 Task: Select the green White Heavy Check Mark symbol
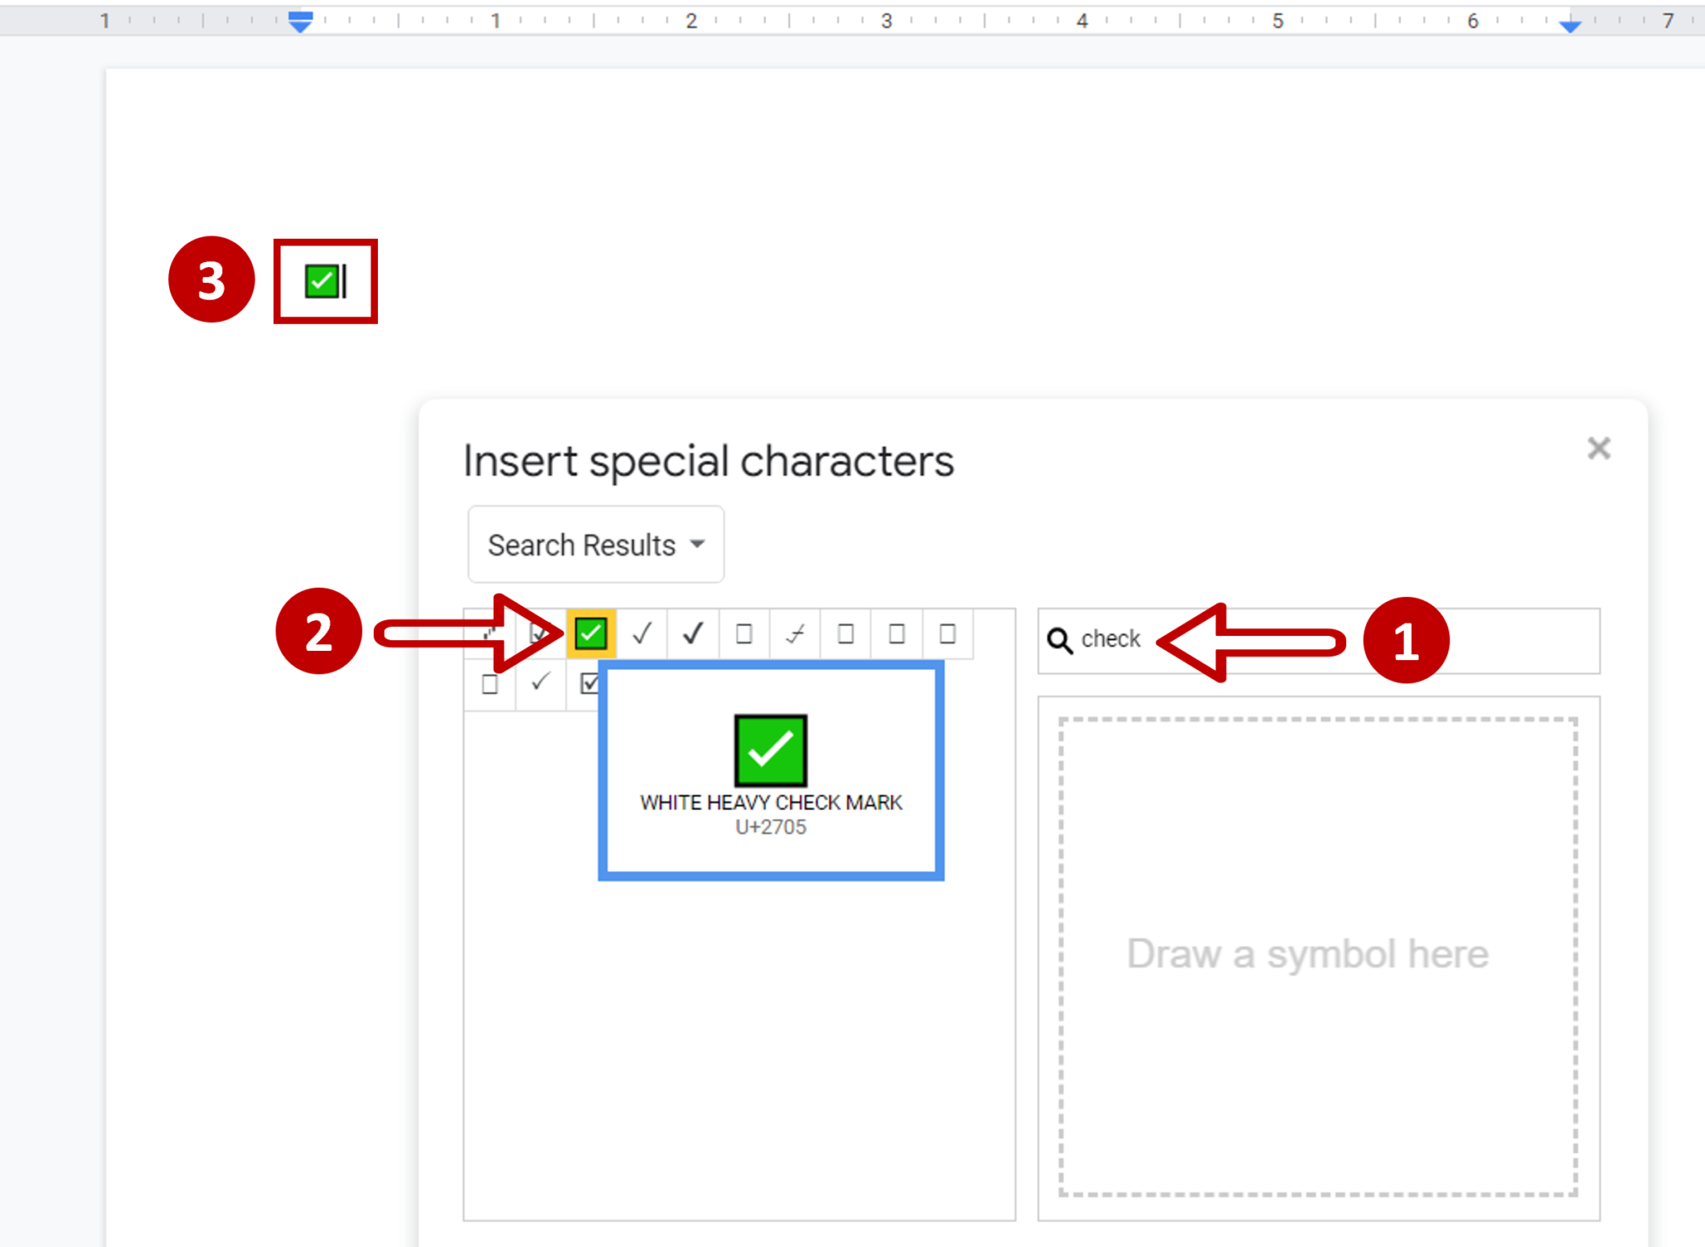tap(590, 633)
